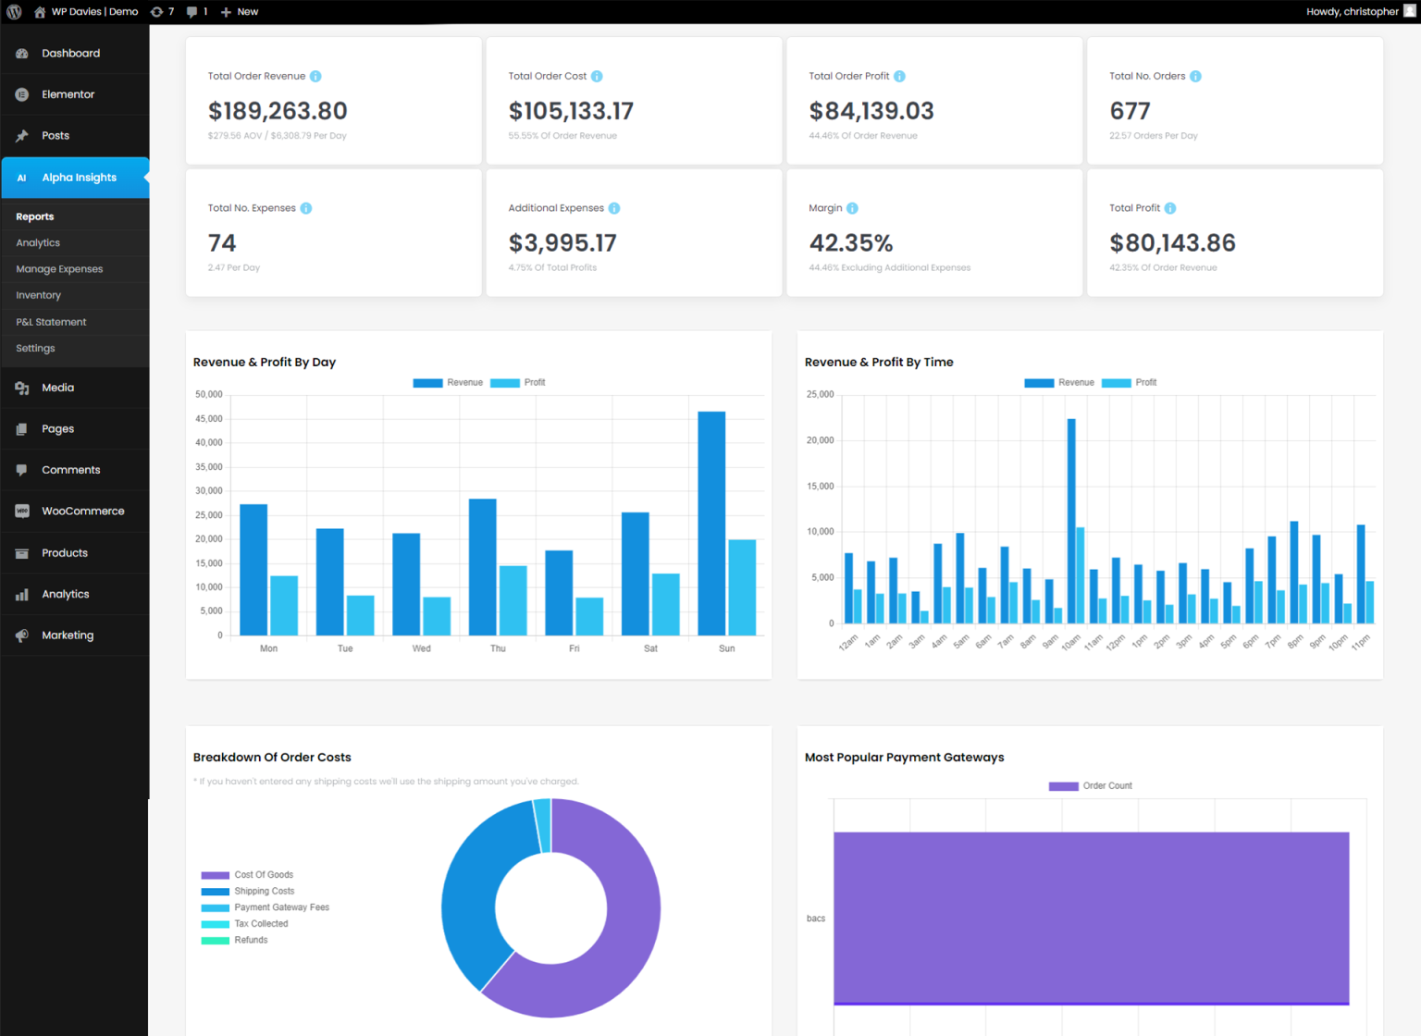Open the P&L Statement report
This screenshot has height=1036, width=1421.
(50, 322)
